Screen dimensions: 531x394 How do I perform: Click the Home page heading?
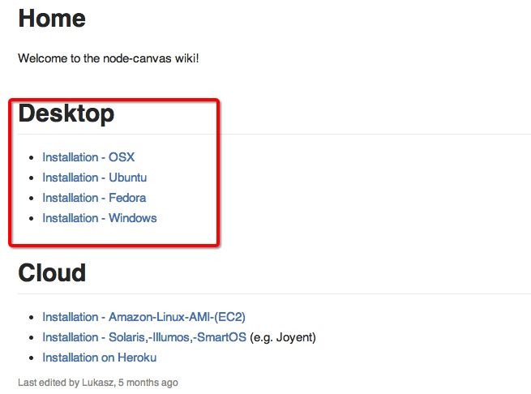tap(52, 19)
